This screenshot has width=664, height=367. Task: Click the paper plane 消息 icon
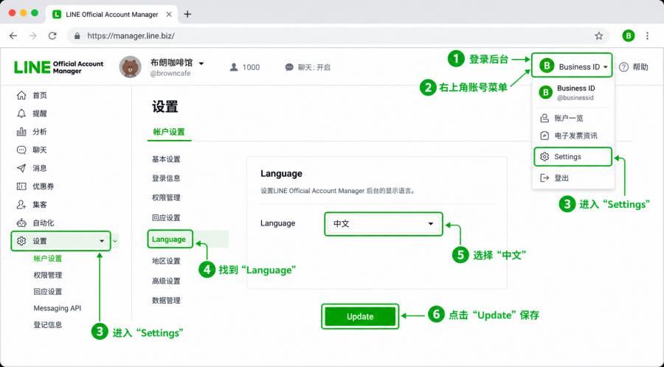click(21, 168)
